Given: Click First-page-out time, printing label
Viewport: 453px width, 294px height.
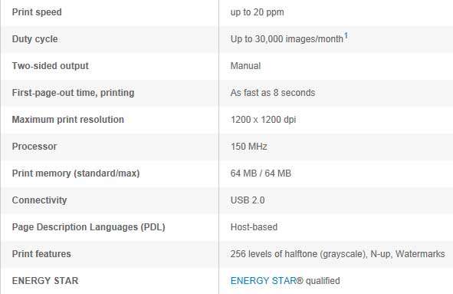Looking at the screenshot, I should point(73,93).
